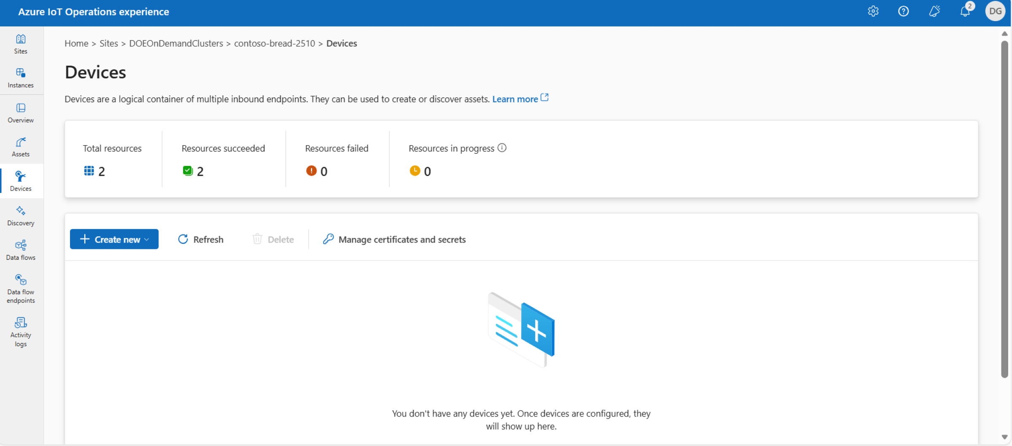Click the page vertical scrollbar thumb
The width and height of the screenshot is (1012, 446).
[x=1005, y=209]
